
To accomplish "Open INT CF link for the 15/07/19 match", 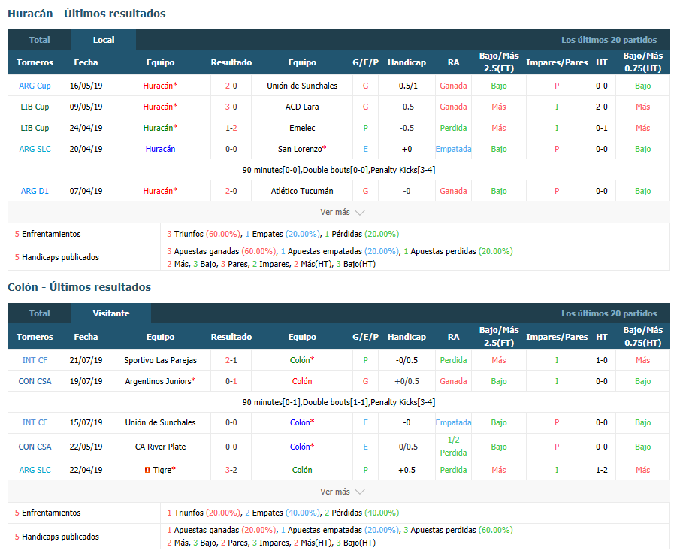I will tap(35, 422).
